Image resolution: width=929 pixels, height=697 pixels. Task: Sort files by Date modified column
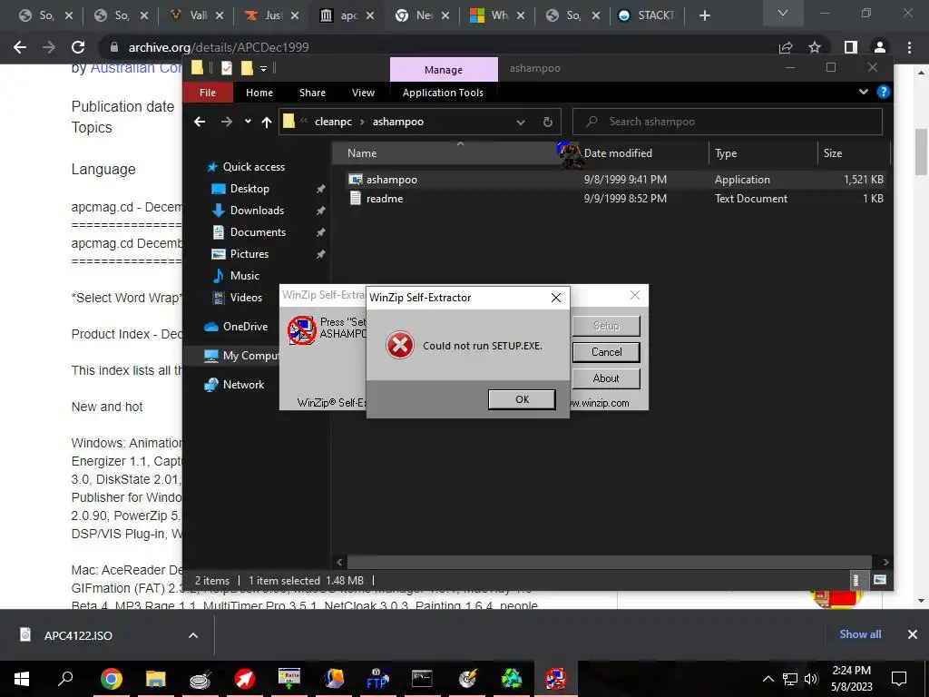[x=618, y=152]
